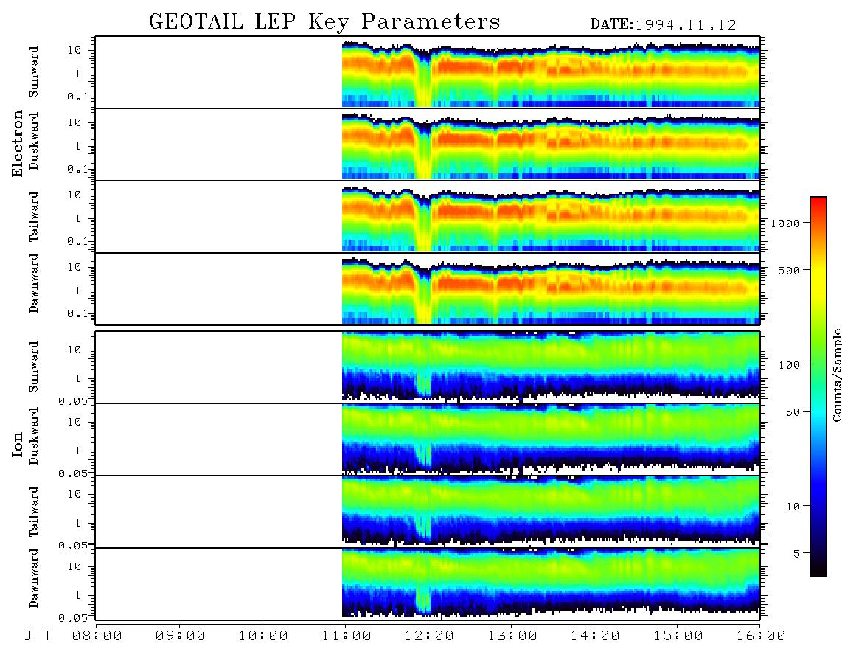
Task: Click the 11:00 time tick label
Action: pos(347,636)
